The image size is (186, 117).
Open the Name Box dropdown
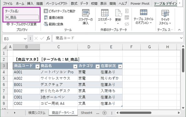pos(25,39)
